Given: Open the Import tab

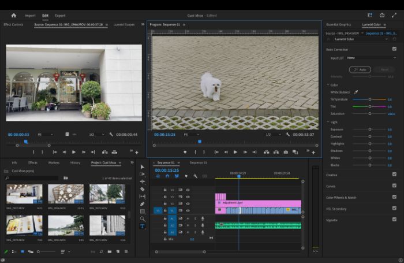Looking at the screenshot, I should (x=30, y=16).
